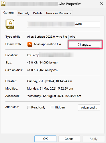Image resolution: width=106 pixels, height=143 pixels.
Task: Click the Created date 'Sunday, 7 July 2024'
Action: pyautogui.click(x=41, y=81)
